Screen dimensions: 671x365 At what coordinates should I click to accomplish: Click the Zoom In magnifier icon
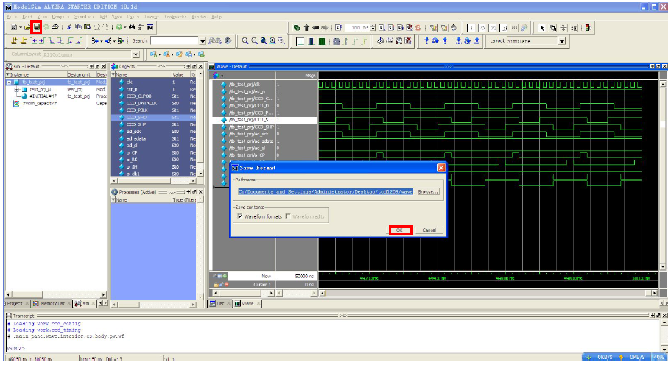[245, 41]
